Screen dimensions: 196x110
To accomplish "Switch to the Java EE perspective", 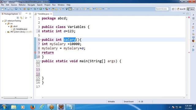I will [x=181, y=9].
